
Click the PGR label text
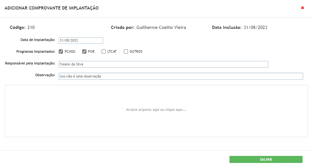point(91,51)
